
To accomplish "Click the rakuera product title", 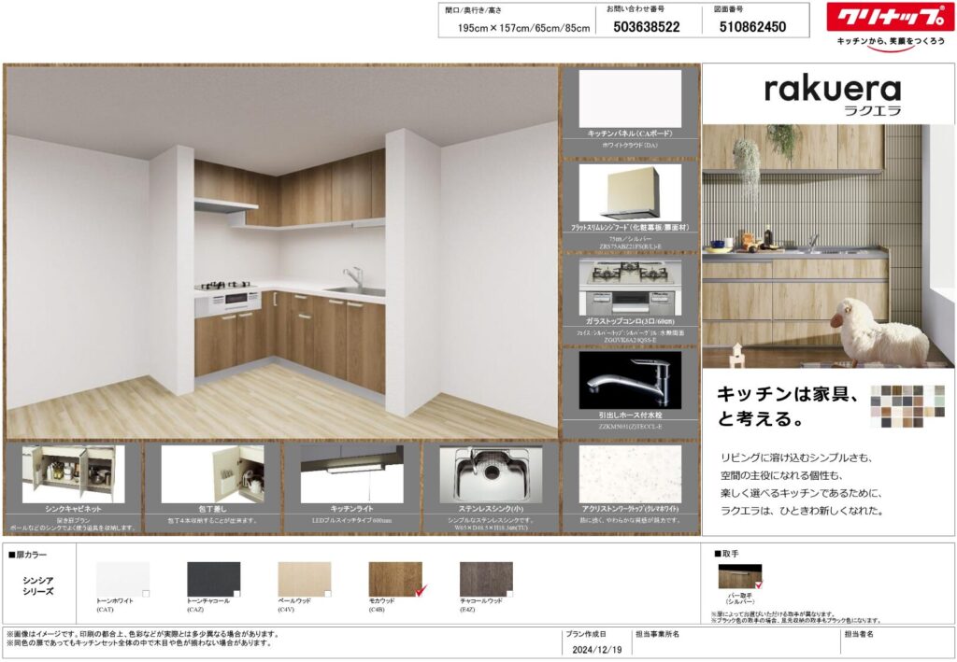I will tap(832, 91).
